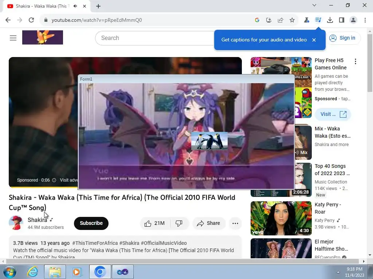Switch to infinity icon app in taskbar
The height and width of the screenshot is (279, 373).
(x=123, y=272)
